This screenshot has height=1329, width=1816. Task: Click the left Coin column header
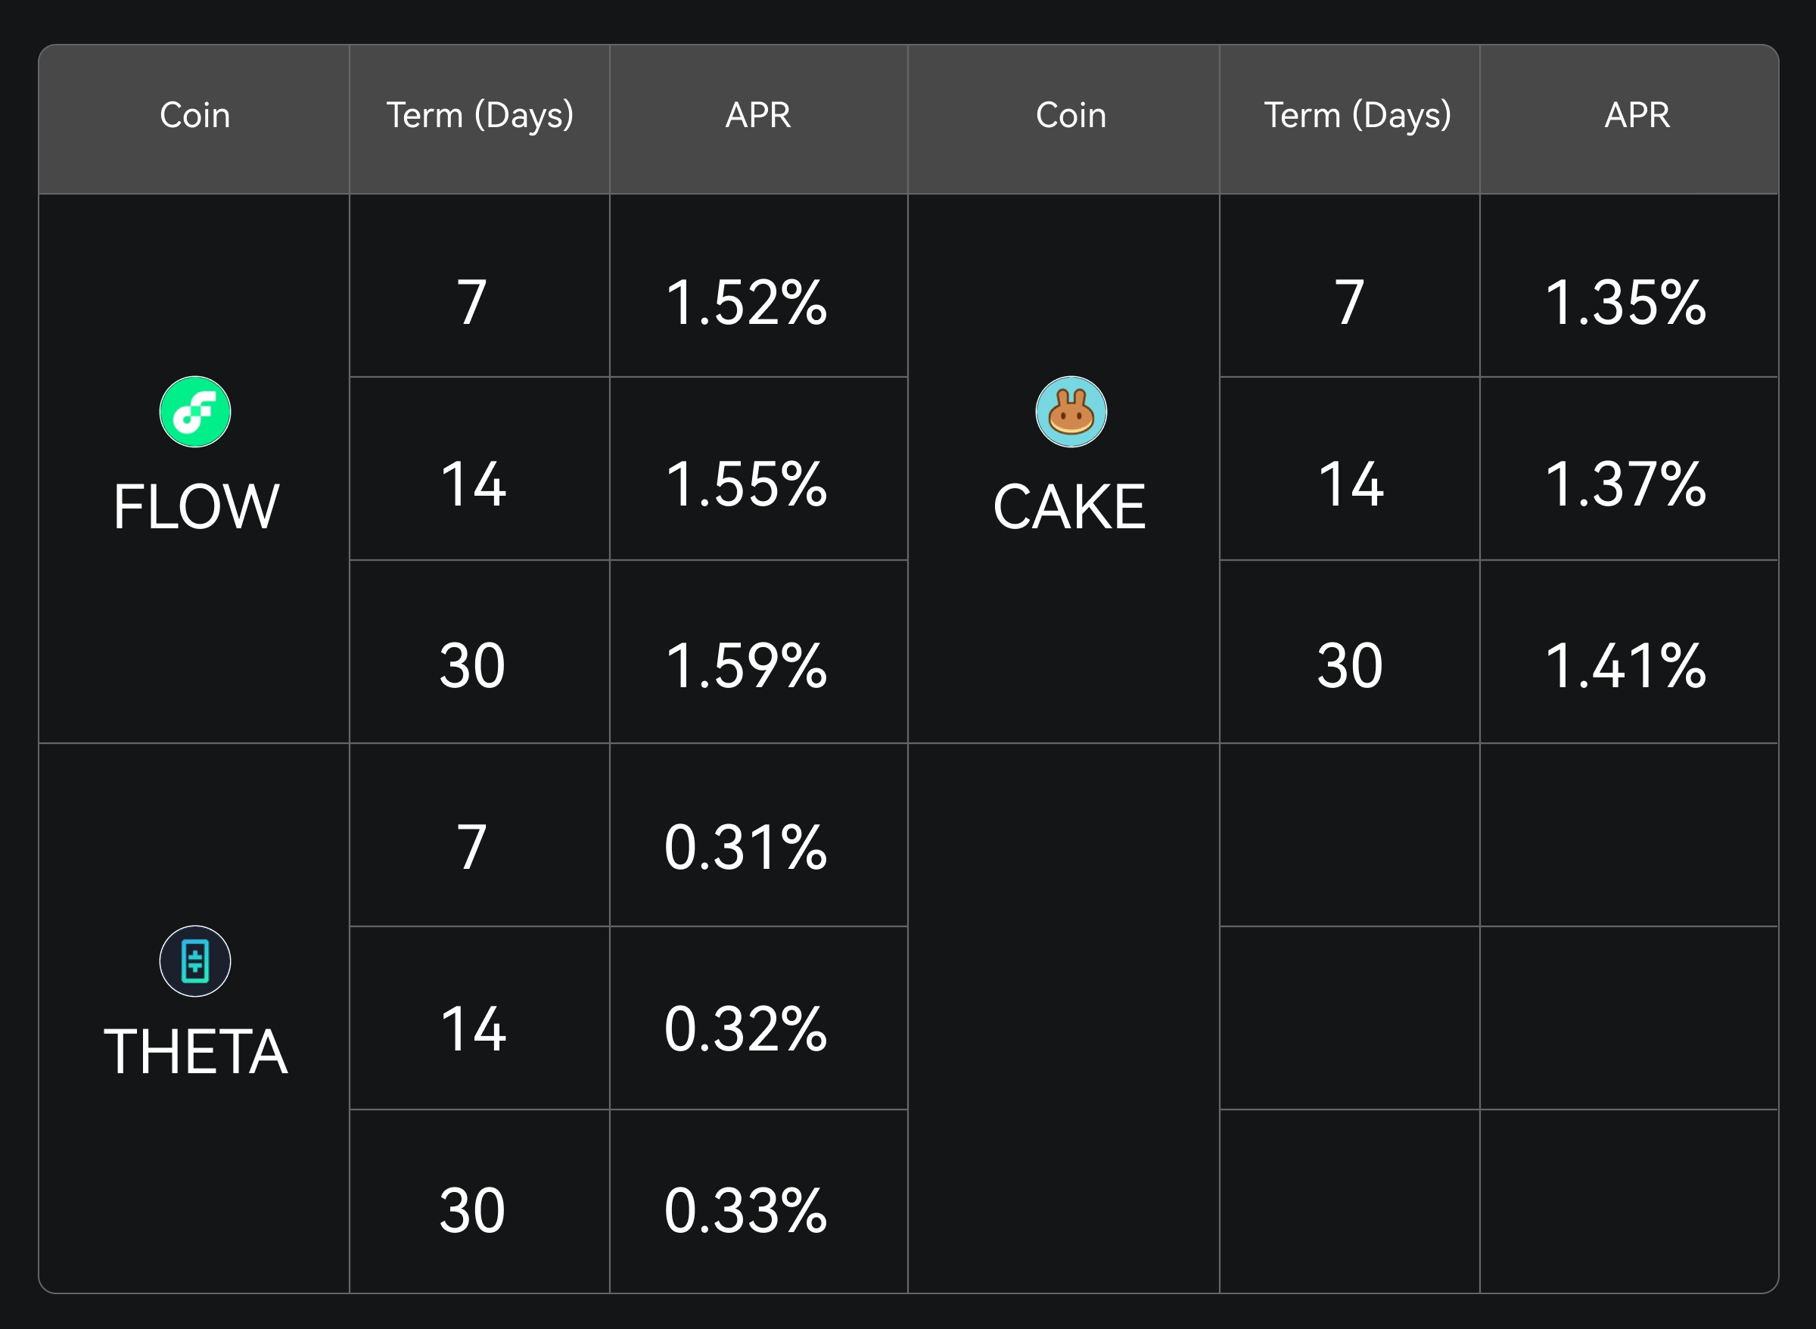point(194,115)
